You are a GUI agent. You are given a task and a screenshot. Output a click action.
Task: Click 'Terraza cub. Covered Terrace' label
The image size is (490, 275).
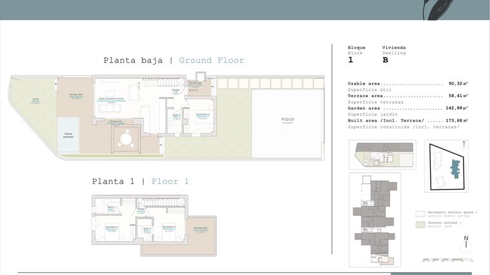point(116,122)
